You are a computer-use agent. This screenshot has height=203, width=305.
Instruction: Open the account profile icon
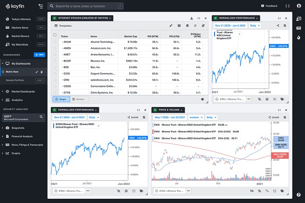click(298, 6)
